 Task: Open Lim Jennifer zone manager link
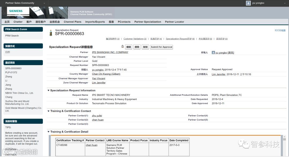(98, 82)
